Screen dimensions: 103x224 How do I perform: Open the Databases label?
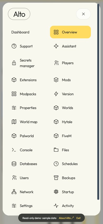pyautogui.click(x=29, y=164)
